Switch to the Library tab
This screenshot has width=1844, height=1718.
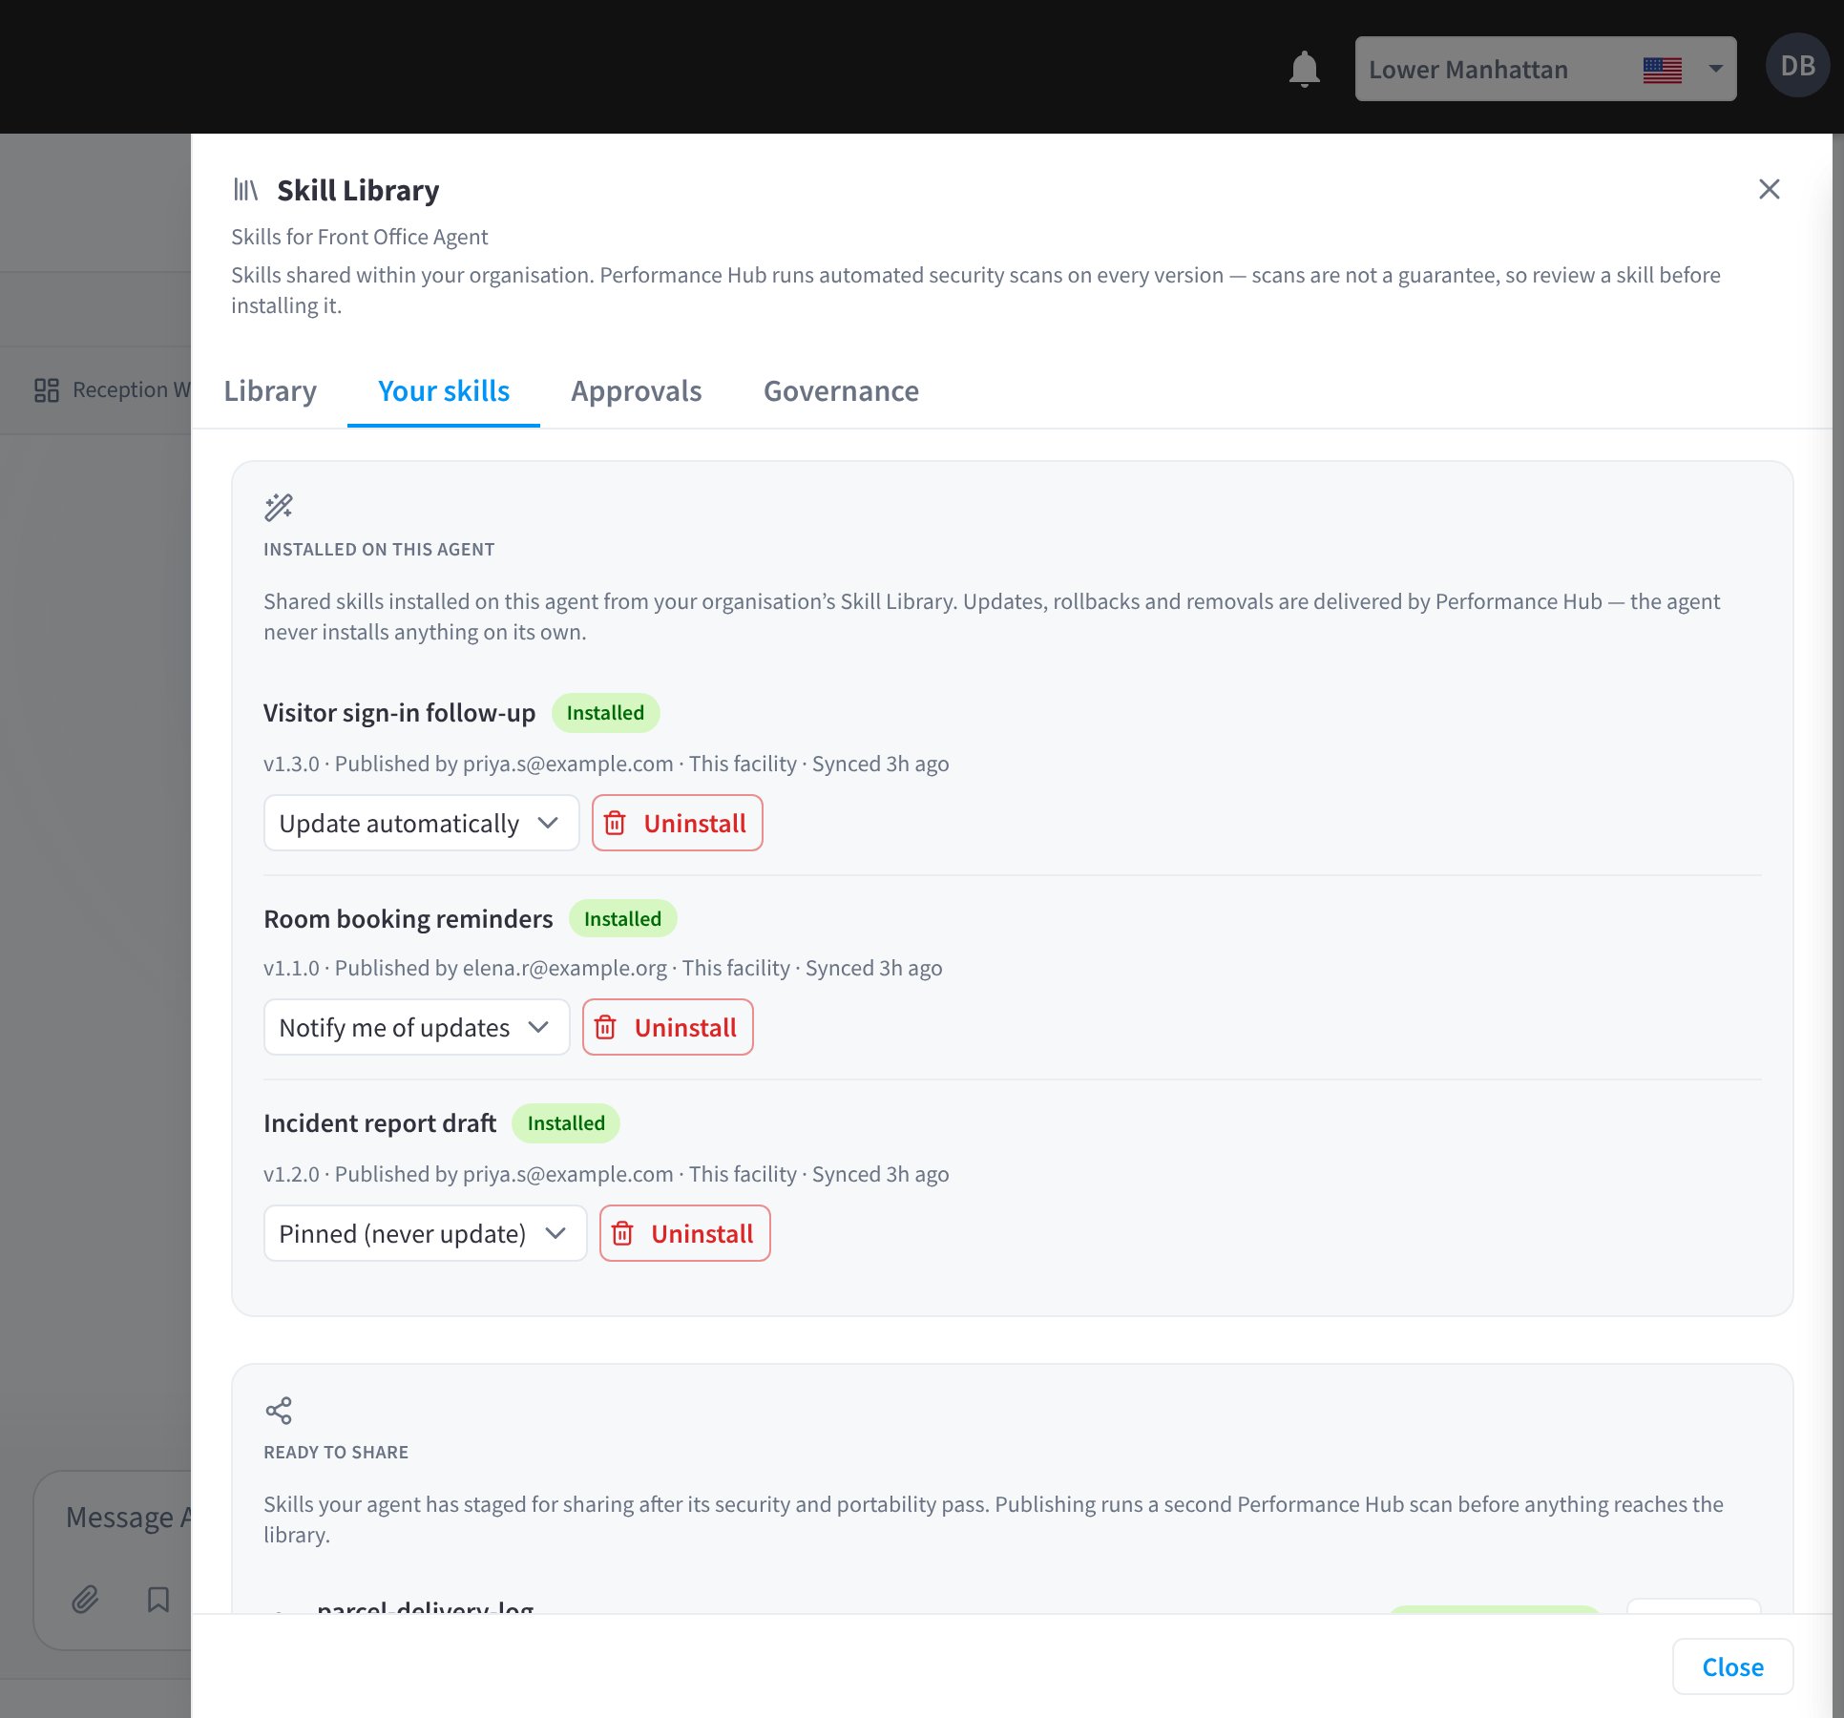tap(270, 391)
